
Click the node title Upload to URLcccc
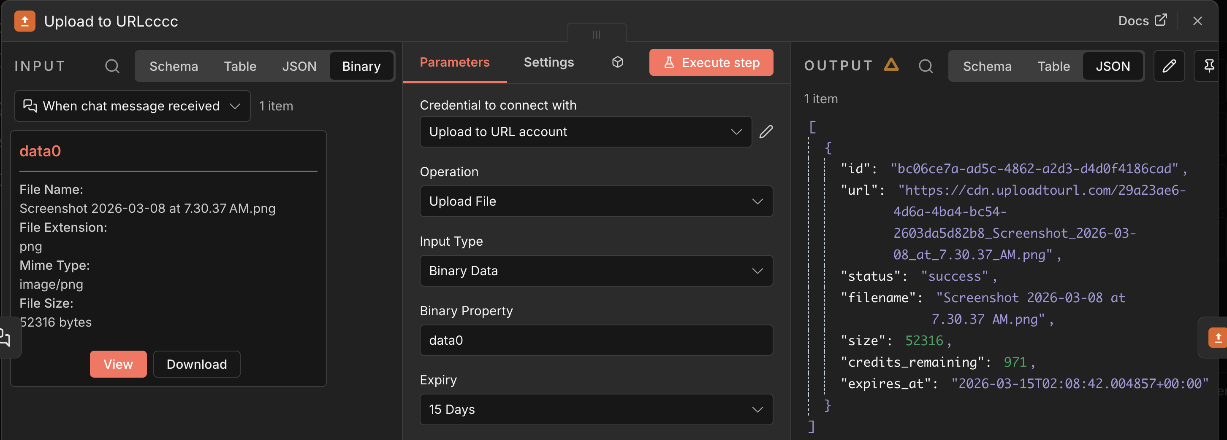[111, 21]
